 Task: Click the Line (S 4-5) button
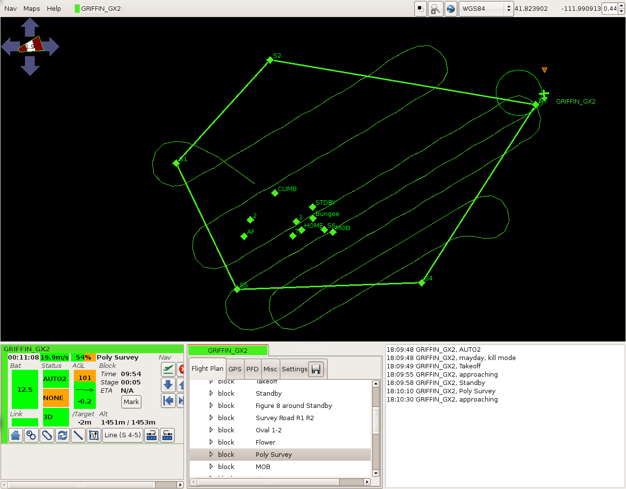click(123, 435)
